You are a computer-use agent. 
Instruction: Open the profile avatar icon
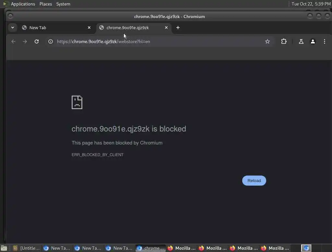point(313,41)
